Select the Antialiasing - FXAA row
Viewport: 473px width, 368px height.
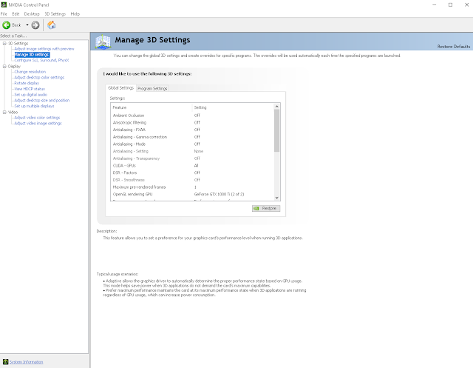[x=192, y=130]
